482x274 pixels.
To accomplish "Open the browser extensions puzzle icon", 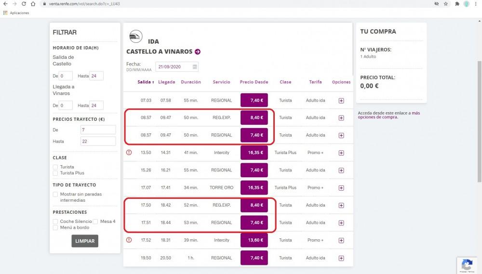I will [457, 4].
